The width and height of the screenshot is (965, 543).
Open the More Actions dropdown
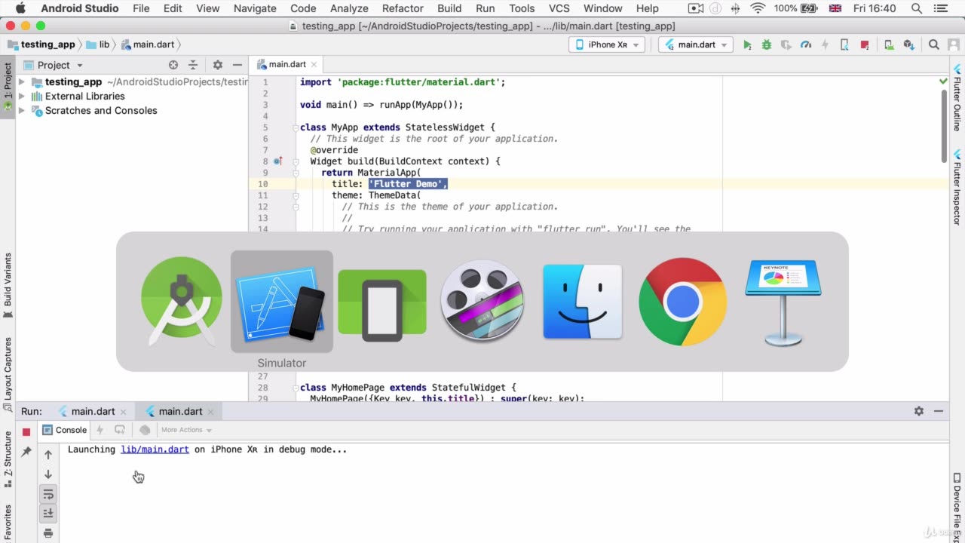tap(186, 430)
